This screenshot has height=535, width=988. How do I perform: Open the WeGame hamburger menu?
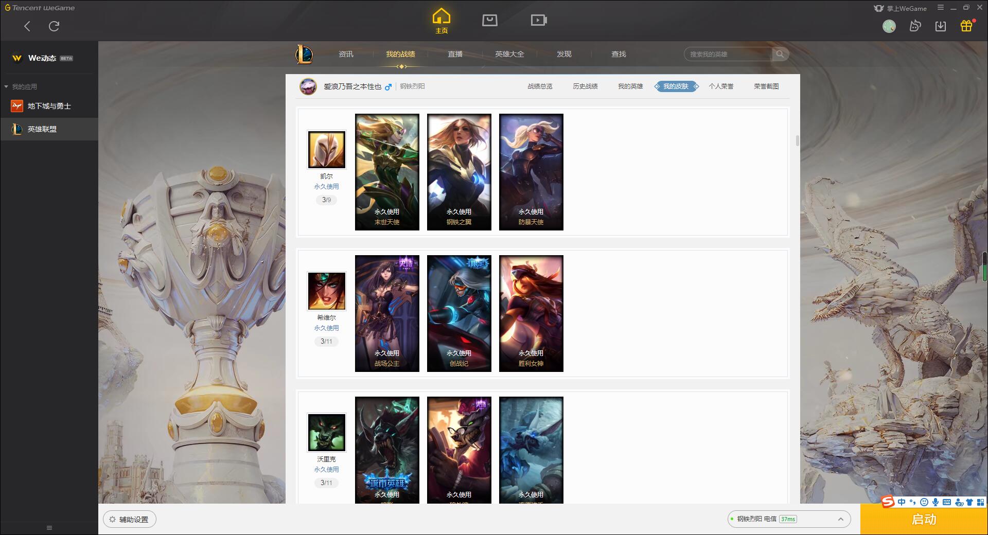pyautogui.click(x=941, y=8)
